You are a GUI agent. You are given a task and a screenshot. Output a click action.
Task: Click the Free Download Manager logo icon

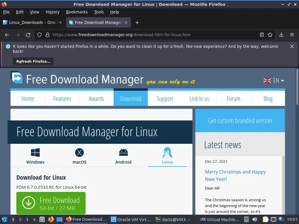(x=17, y=77)
